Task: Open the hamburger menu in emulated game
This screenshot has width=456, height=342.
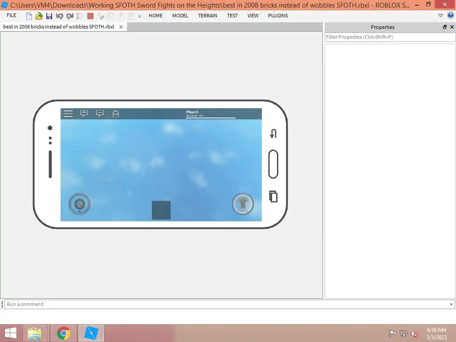Action: tap(68, 114)
